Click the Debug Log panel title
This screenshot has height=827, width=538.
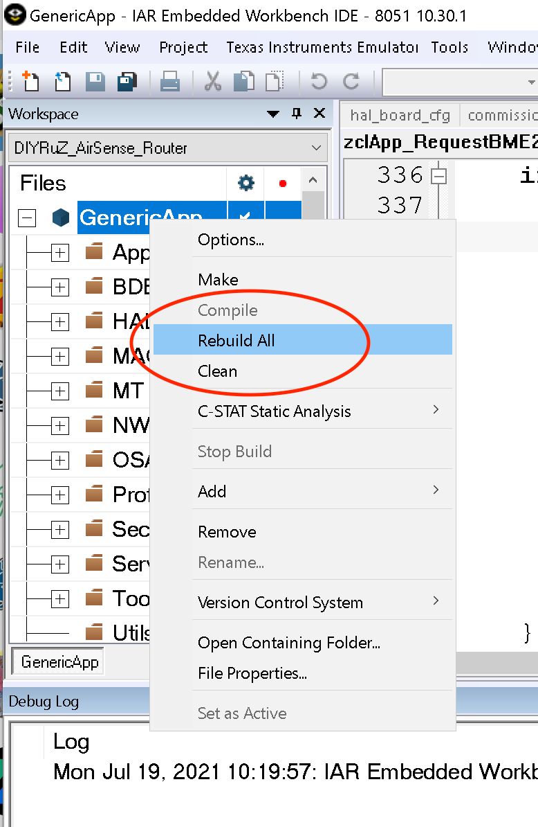44,702
